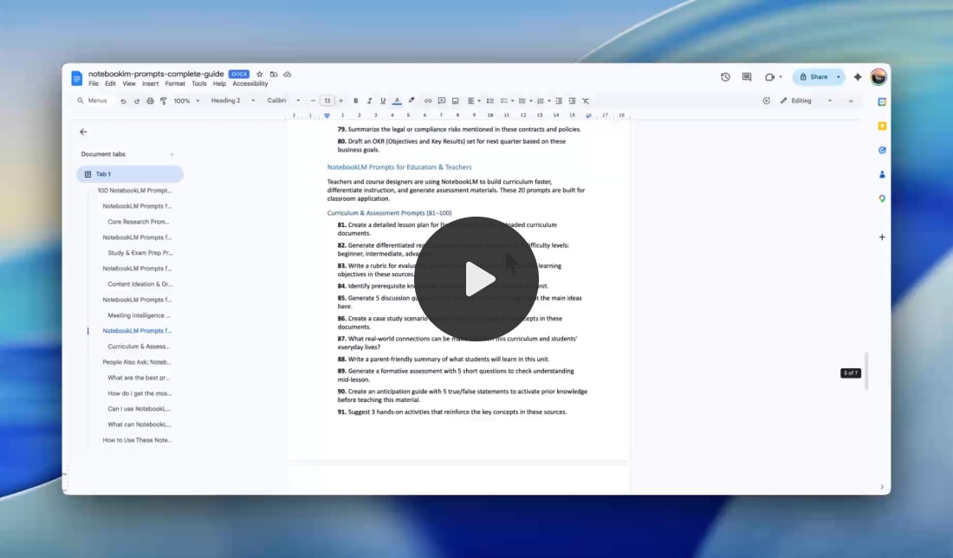Click the Menus search box
Viewport: 953px width, 558px height.
[x=93, y=101]
